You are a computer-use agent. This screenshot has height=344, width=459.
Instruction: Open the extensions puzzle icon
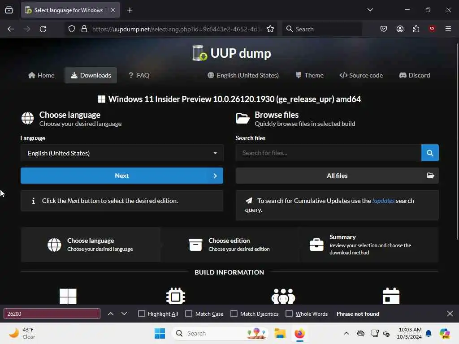point(416,29)
